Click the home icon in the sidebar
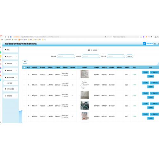 pyautogui.click(x=6, y=50)
